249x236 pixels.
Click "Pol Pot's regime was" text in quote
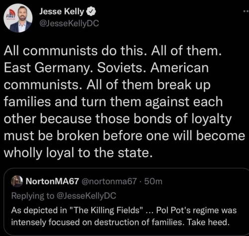[x=196, y=210]
